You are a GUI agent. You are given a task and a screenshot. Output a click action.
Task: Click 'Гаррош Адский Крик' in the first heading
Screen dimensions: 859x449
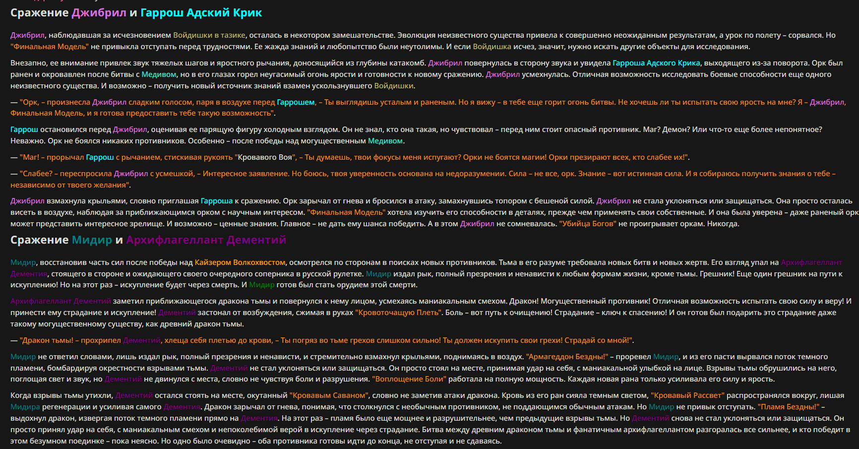point(201,13)
